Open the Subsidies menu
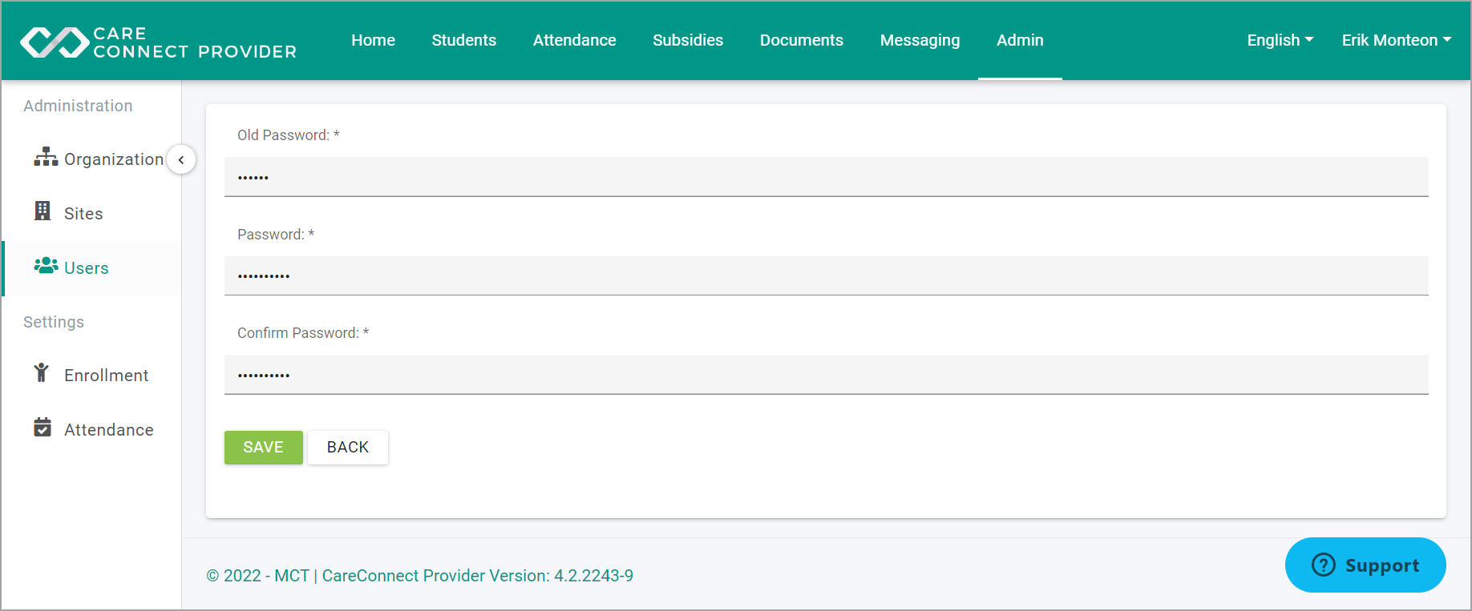This screenshot has height=611, width=1472. coord(688,40)
